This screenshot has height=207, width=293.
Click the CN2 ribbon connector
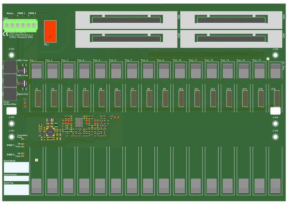126,39
